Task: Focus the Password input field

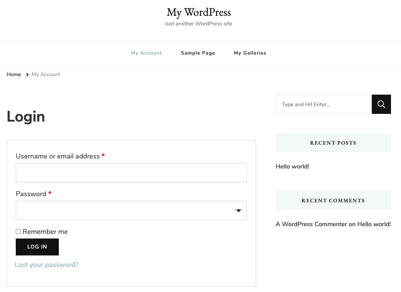Action: (131, 210)
